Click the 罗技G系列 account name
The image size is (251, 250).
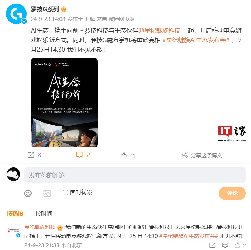pos(45,9)
